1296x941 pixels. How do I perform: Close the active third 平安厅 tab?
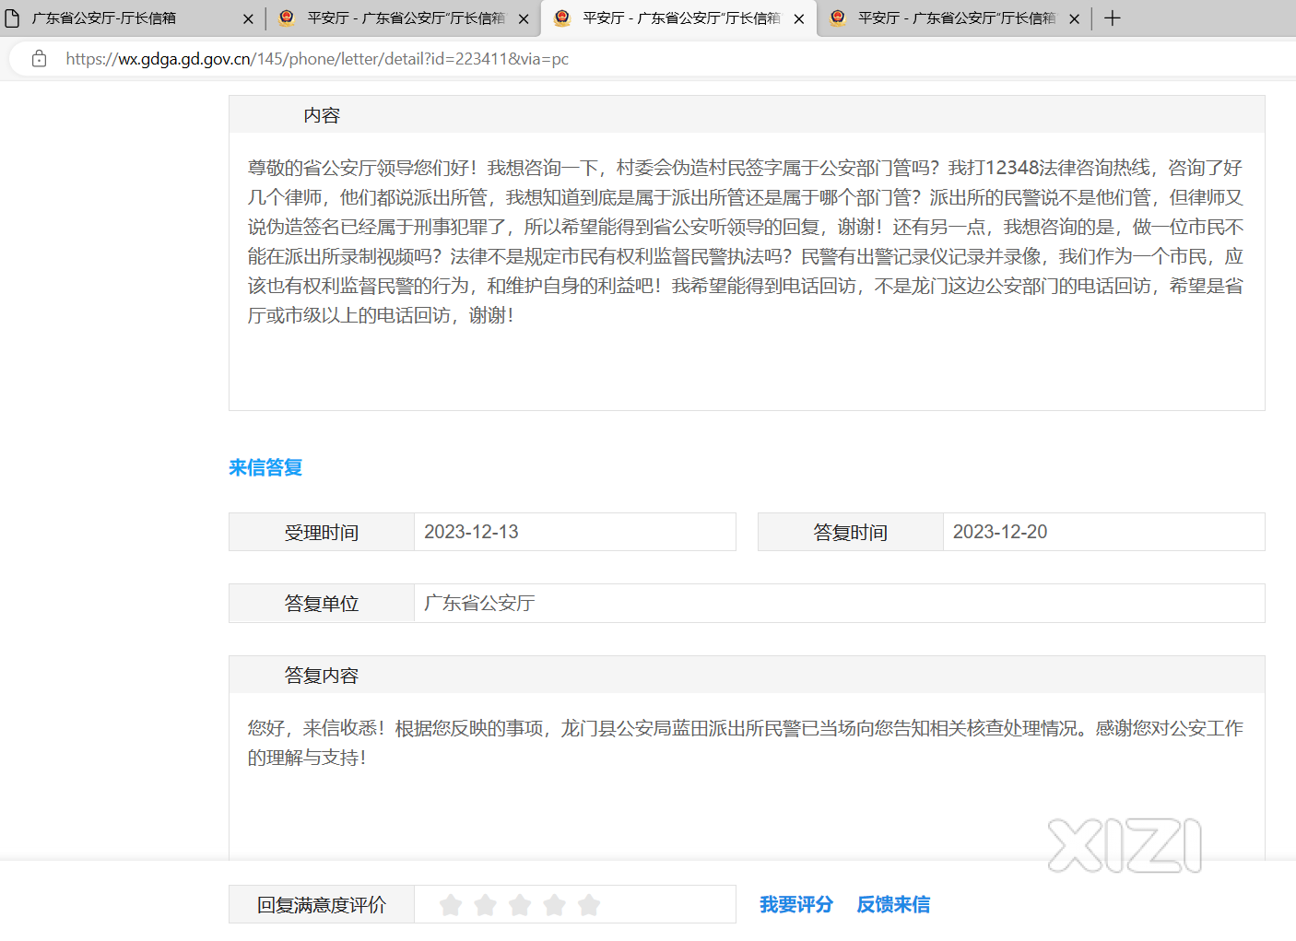[x=799, y=18]
